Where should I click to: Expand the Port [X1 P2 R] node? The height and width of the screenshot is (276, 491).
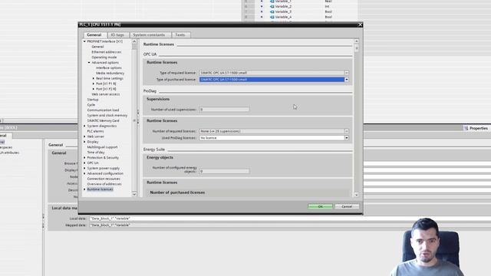coord(94,89)
